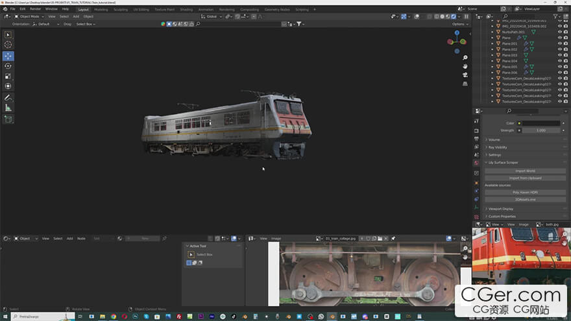
Task: Open the Texture properties tab icon
Action: click(x=476, y=217)
